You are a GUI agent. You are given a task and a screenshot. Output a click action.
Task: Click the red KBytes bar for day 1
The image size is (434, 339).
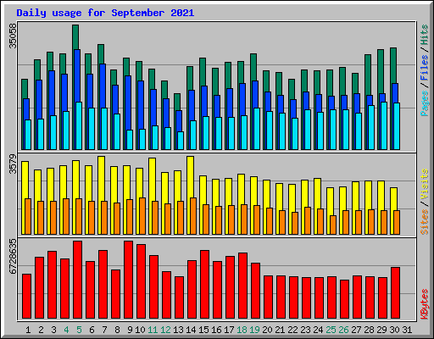[26, 297]
